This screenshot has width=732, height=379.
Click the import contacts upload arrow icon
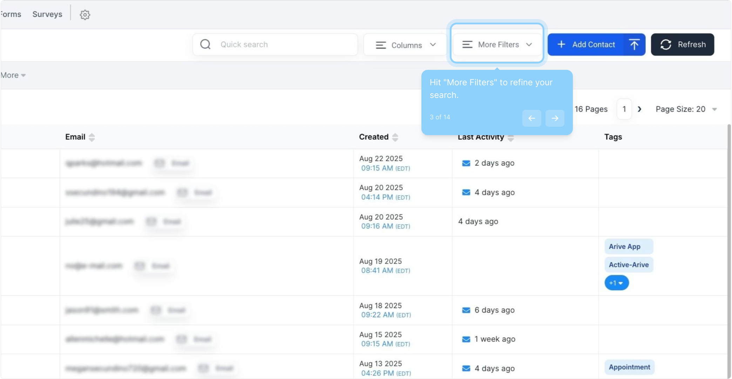[634, 45]
